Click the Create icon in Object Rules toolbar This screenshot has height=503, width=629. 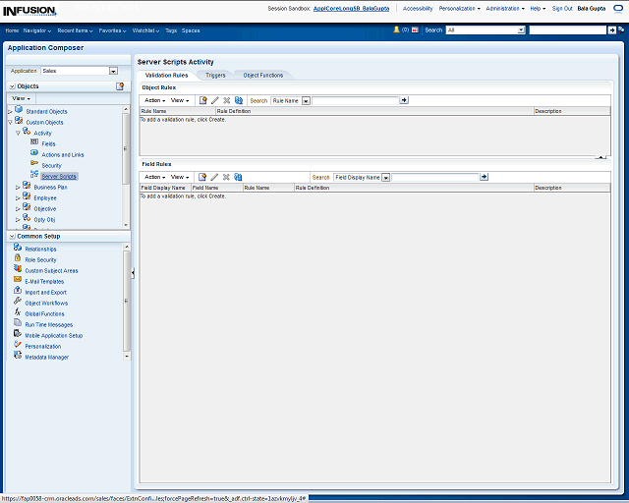point(202,100)
